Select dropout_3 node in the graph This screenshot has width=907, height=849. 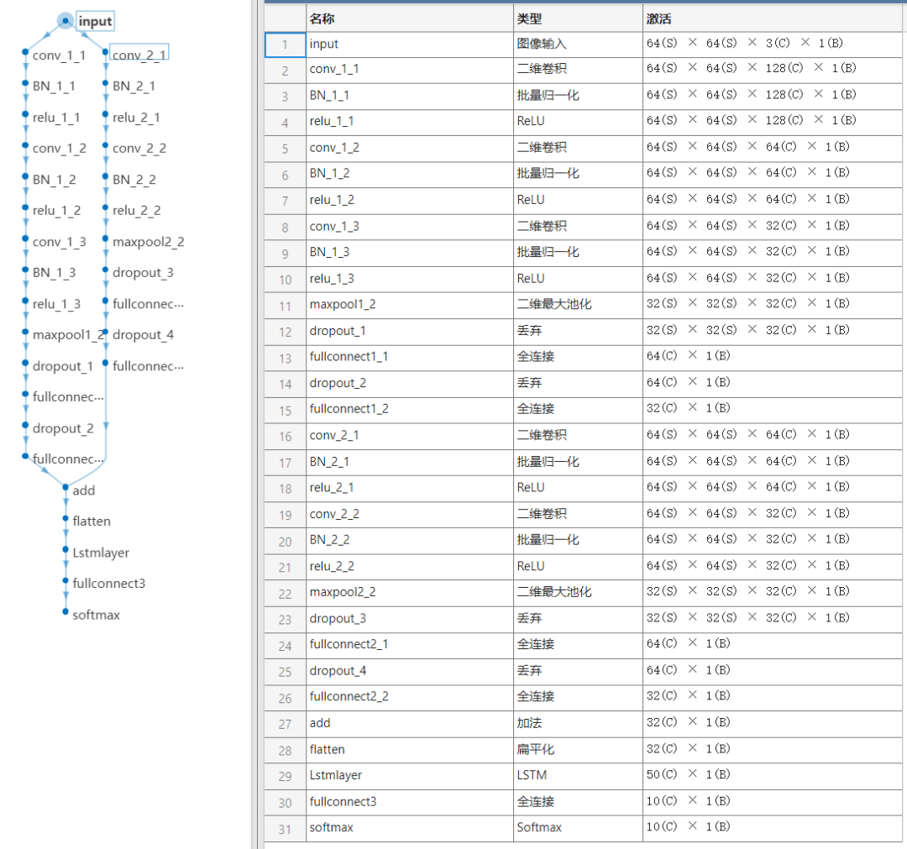pyautogui.click(x=143, y=272)
